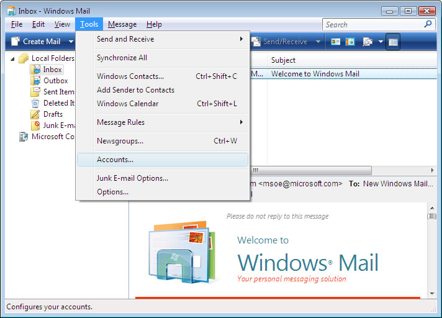
Task: Click the Find toolbar icon
Action: [367, 42]
